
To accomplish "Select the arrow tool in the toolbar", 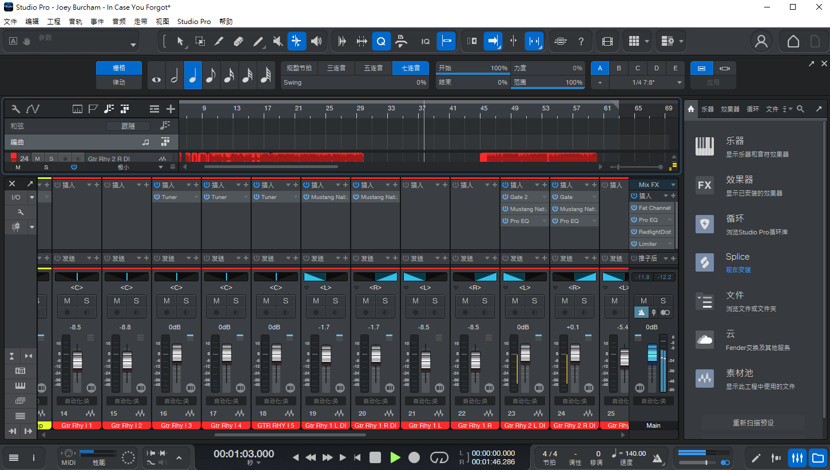I will click(180, 41).
